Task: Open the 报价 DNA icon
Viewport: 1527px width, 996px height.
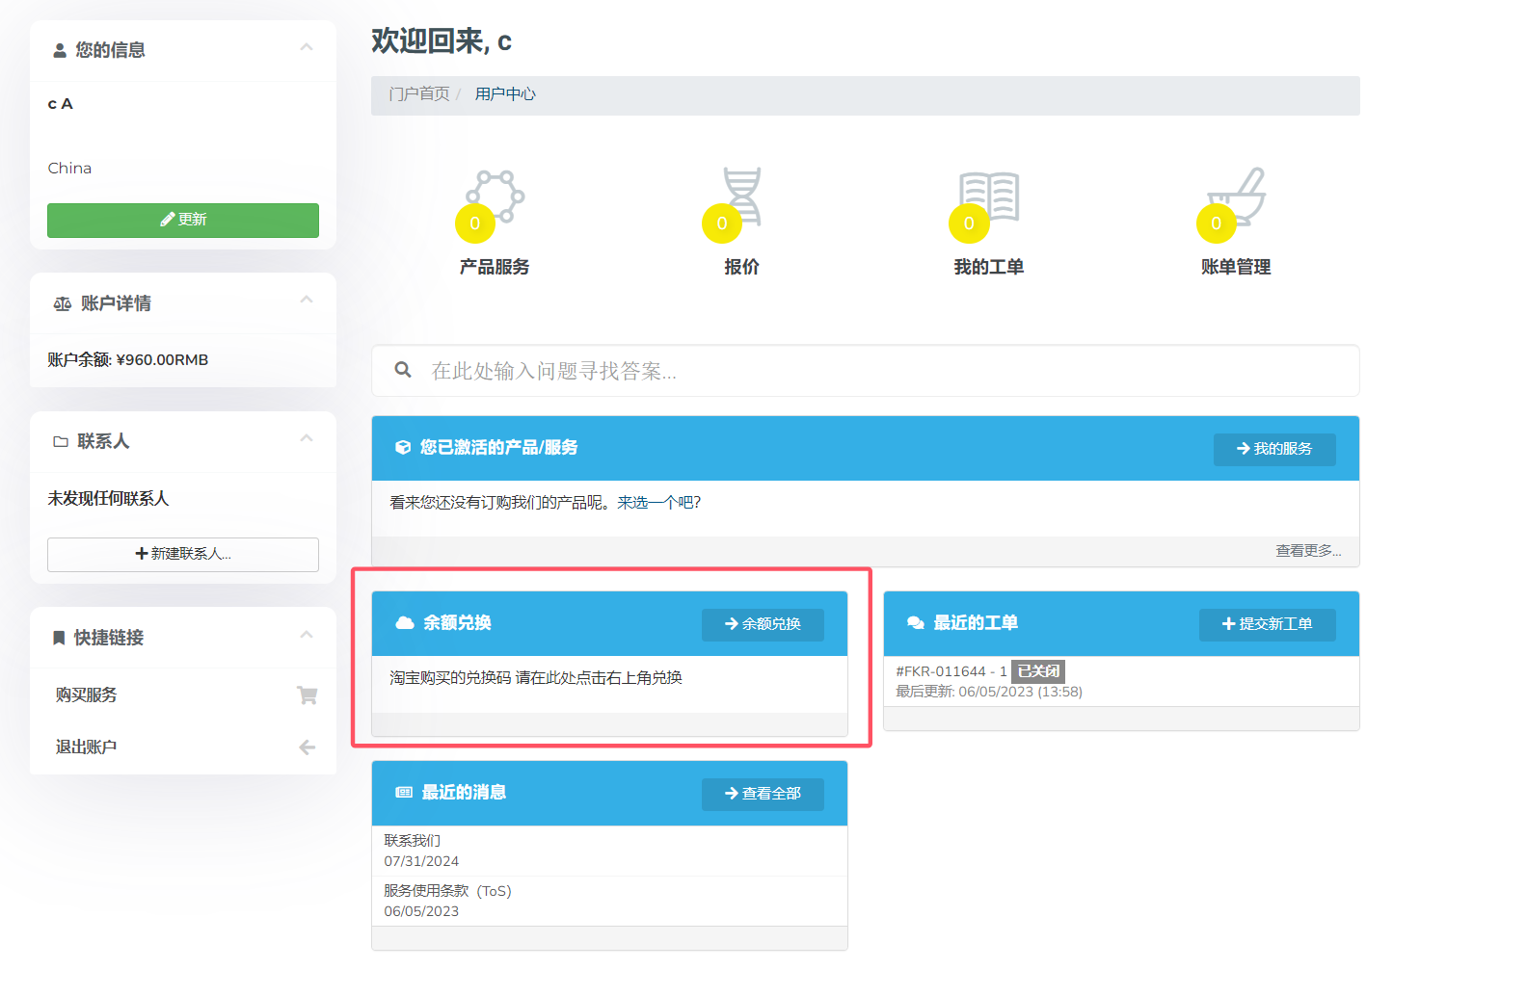Action: (x=741, y=197)
